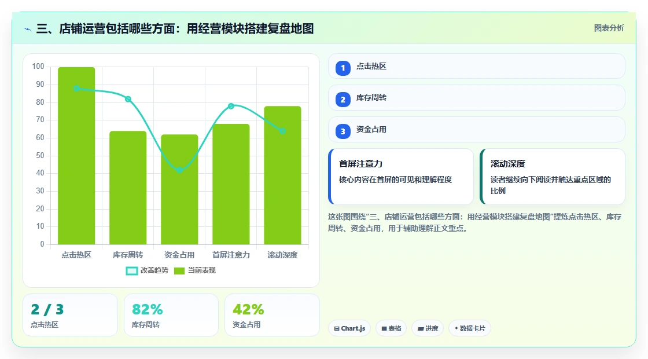The width and height of the screenshot is (648, 359).
Task: Select numbered badge 1 for 点击热区
Action: point(343,68)
